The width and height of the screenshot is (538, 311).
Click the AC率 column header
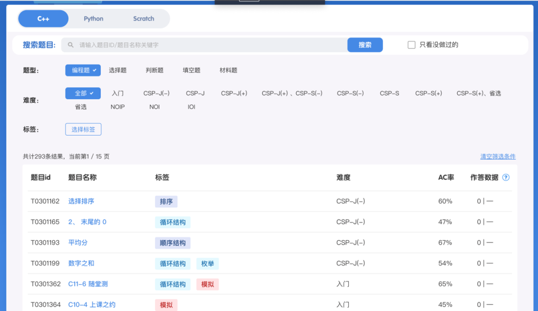446,177
